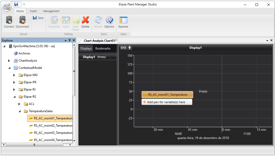Click the red Delete icon
This screenshot has width=275, height=156.
click(85, 20)
